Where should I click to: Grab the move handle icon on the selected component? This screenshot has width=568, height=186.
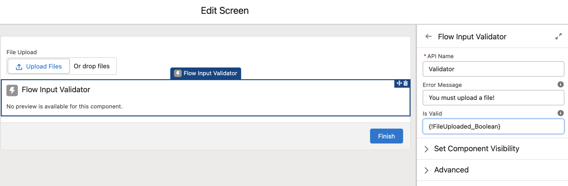(399, 83)
